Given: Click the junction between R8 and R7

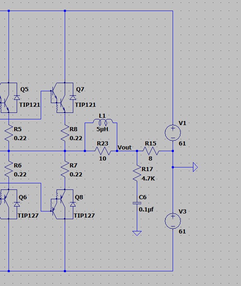Looking at the screenshot, I should coord(65,151).
